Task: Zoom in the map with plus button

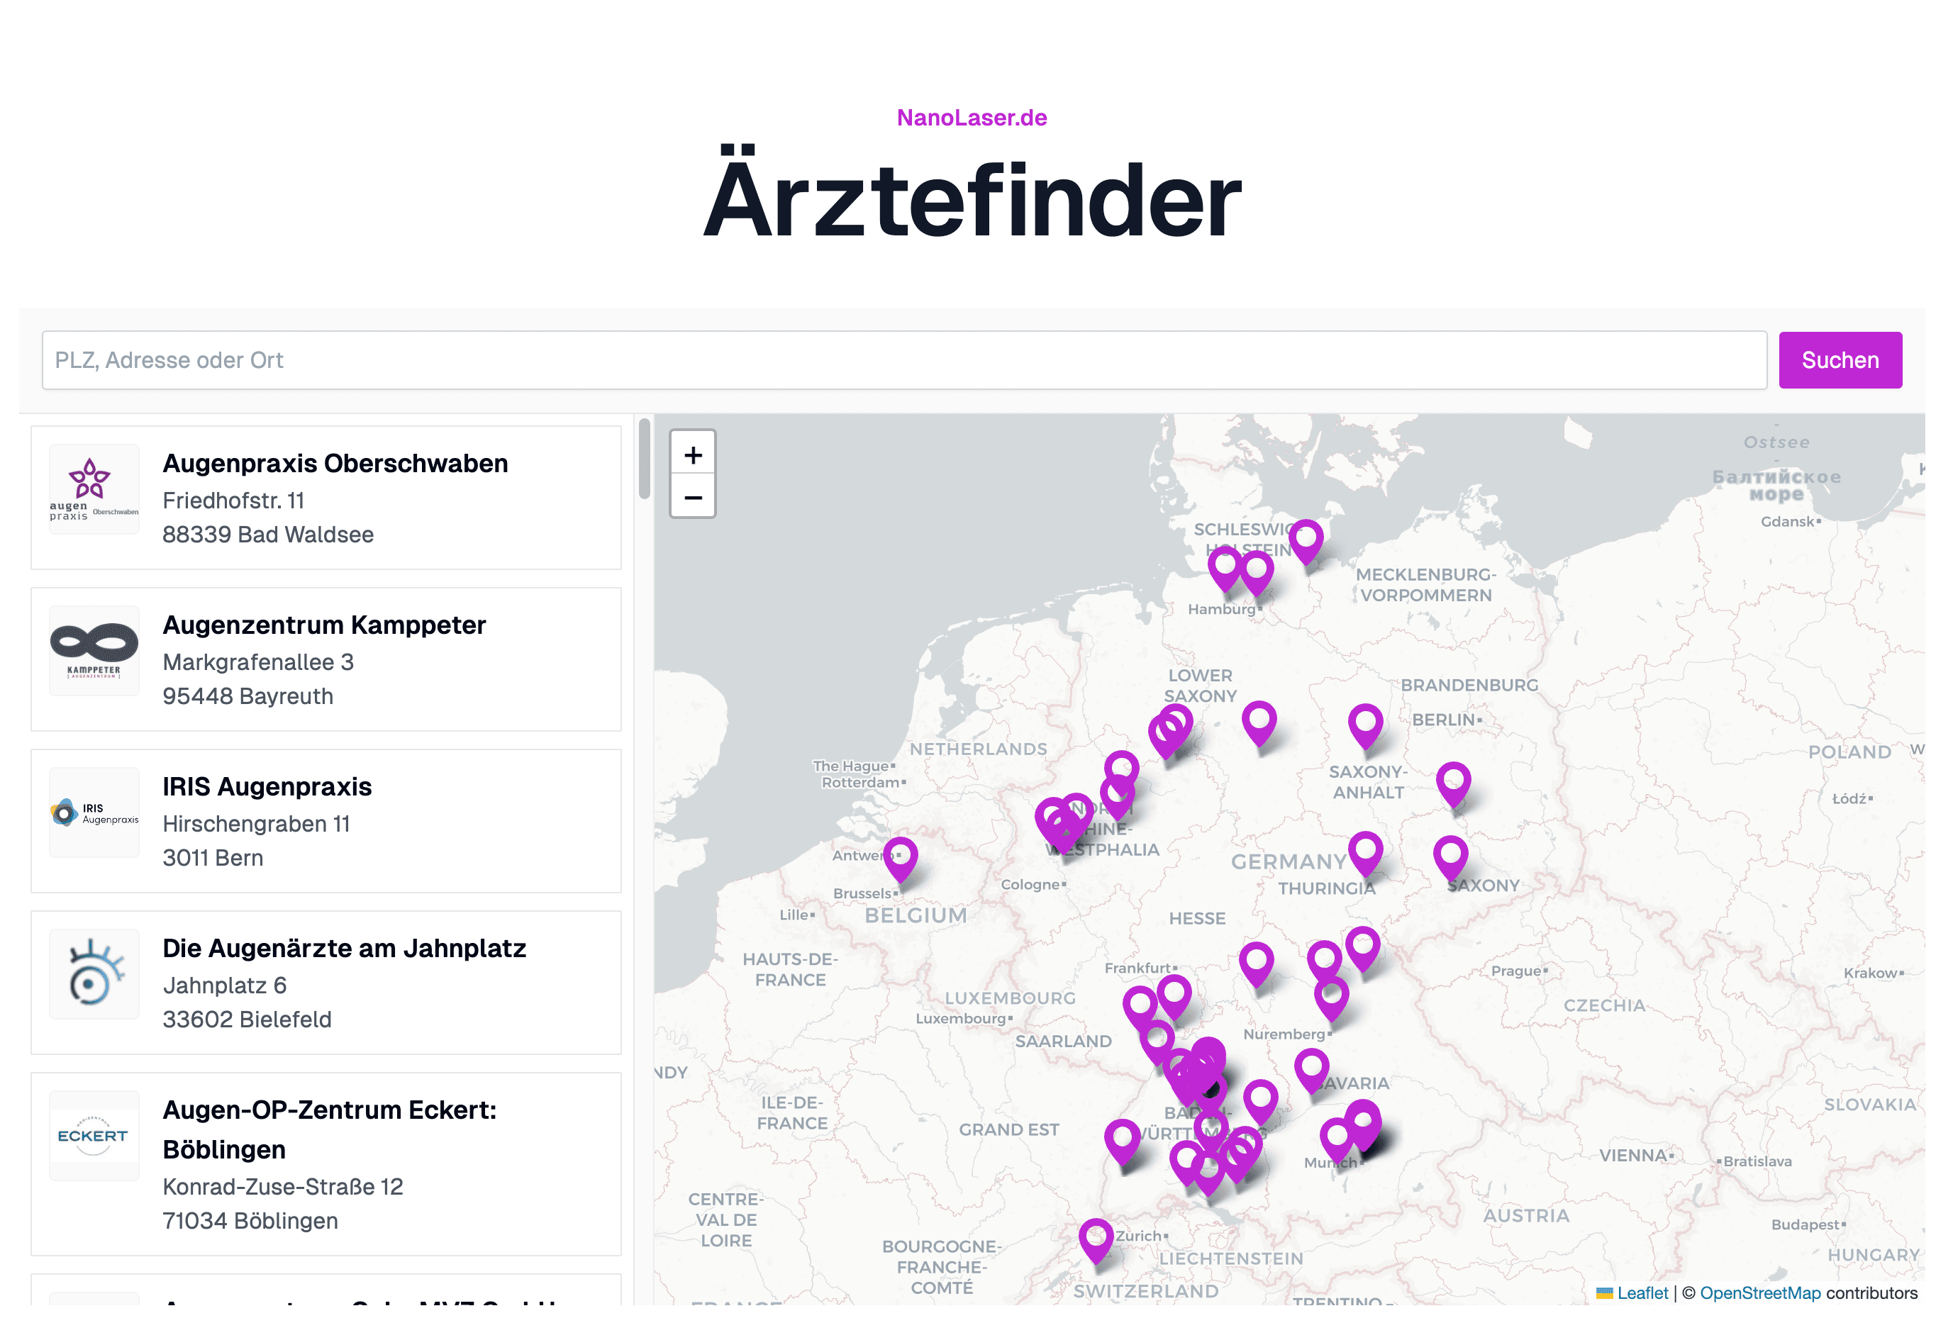Action: pyautogui.click(x=692, y=455)
